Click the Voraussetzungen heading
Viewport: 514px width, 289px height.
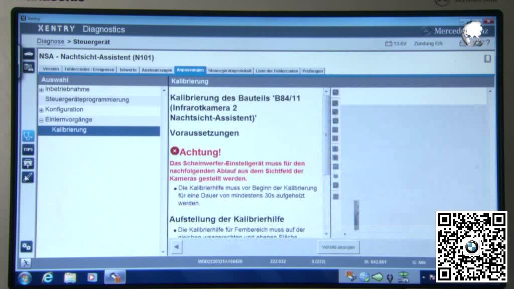[x=204, y=133]
